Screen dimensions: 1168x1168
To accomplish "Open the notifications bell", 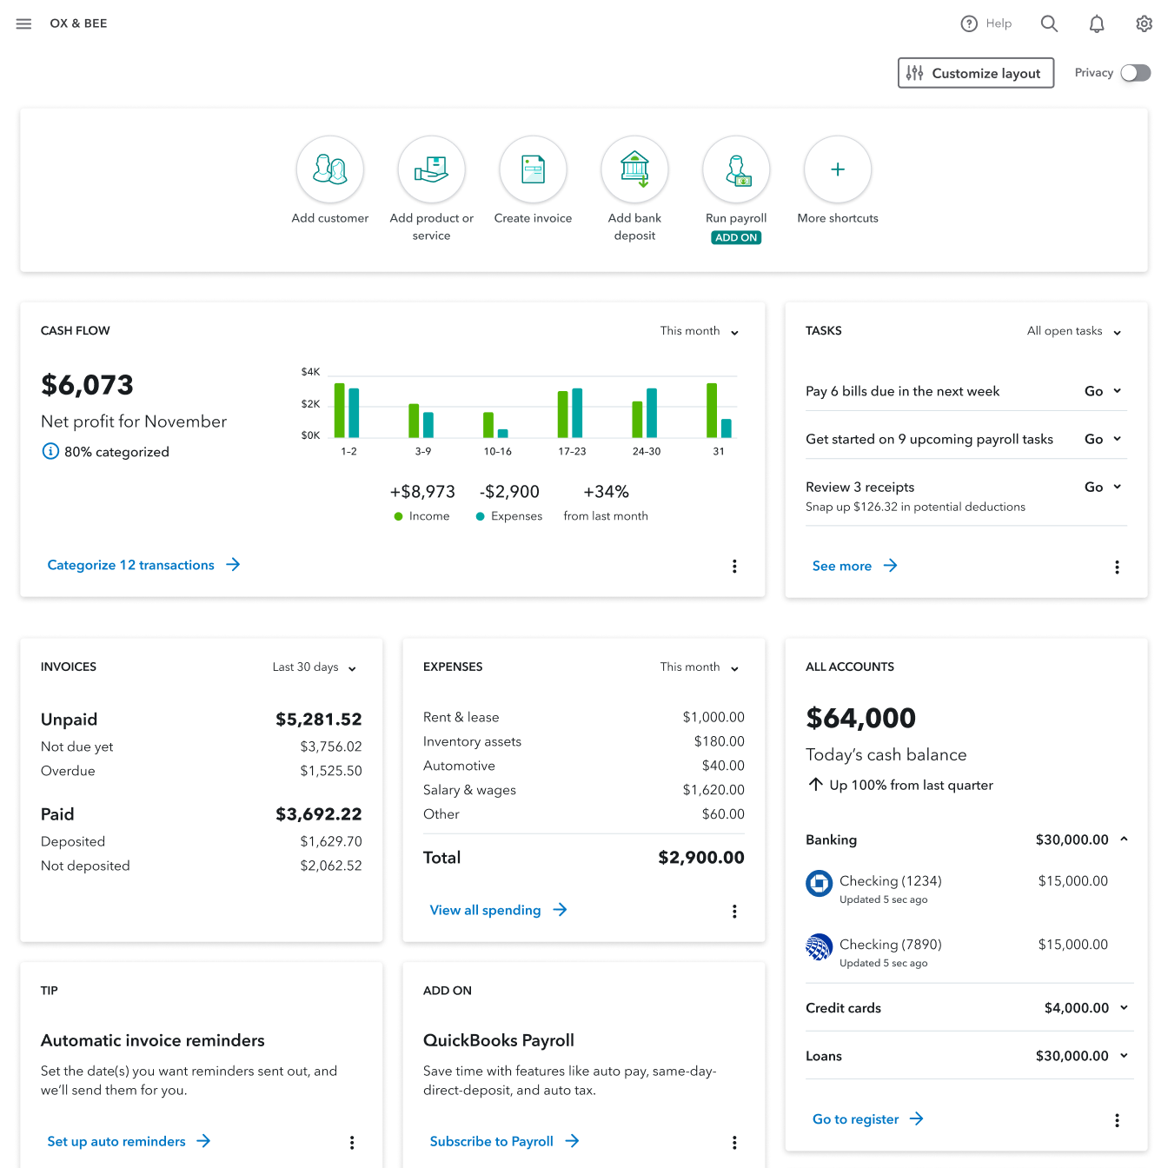I will (1097, 23).
